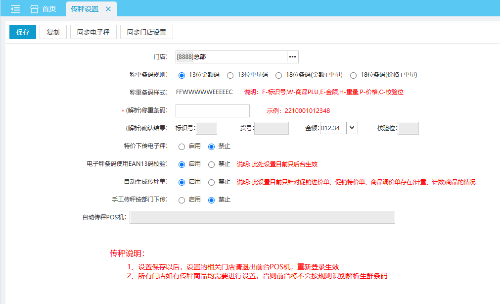The image size is (500, 304).
Task: Select the 传秤设置 tab
Action: [x=85, y=9]
